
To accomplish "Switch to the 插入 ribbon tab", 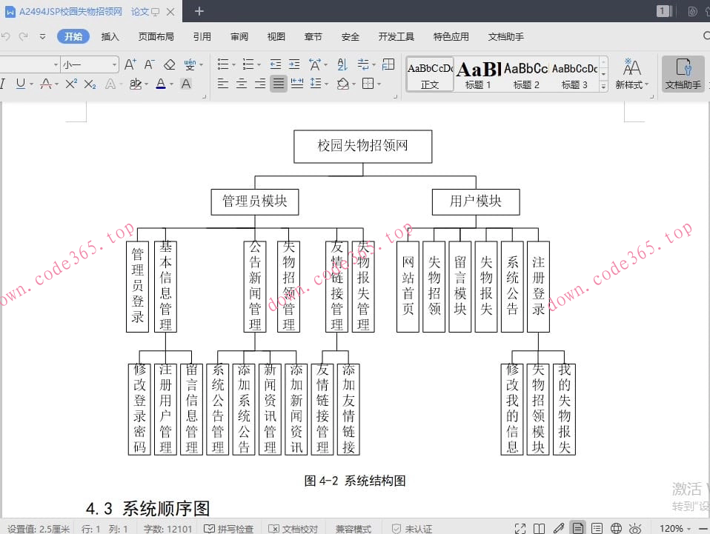I will 110,35.
